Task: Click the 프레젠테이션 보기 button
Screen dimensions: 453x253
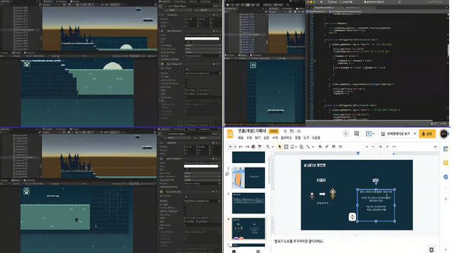Action: tap(395, 134)
